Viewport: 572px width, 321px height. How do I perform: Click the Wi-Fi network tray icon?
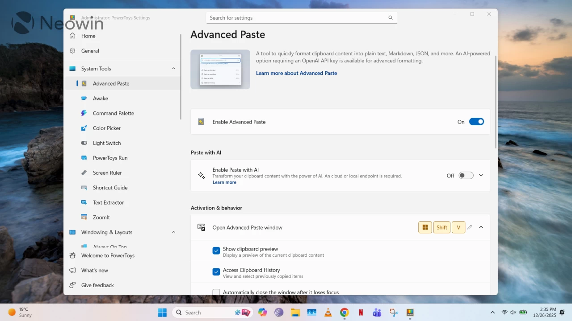(x=505, y=313)
